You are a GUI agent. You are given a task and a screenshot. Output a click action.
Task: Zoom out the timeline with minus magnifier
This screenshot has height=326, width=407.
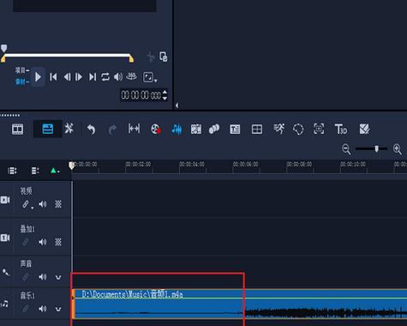[346, 149]
